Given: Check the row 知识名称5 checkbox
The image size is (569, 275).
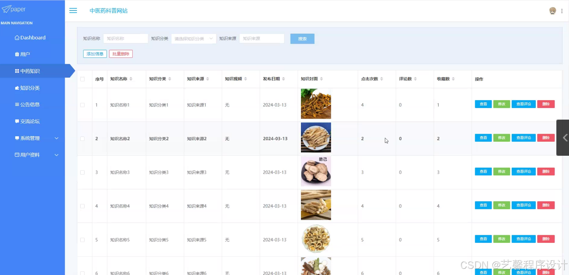Looking at the screenshot, I should 82,240.
